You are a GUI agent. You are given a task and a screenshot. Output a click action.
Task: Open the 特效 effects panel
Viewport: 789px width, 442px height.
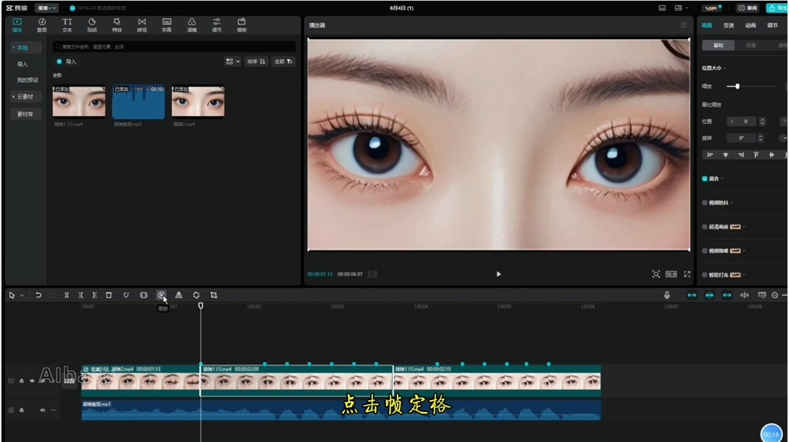click(x=117, y=24)
